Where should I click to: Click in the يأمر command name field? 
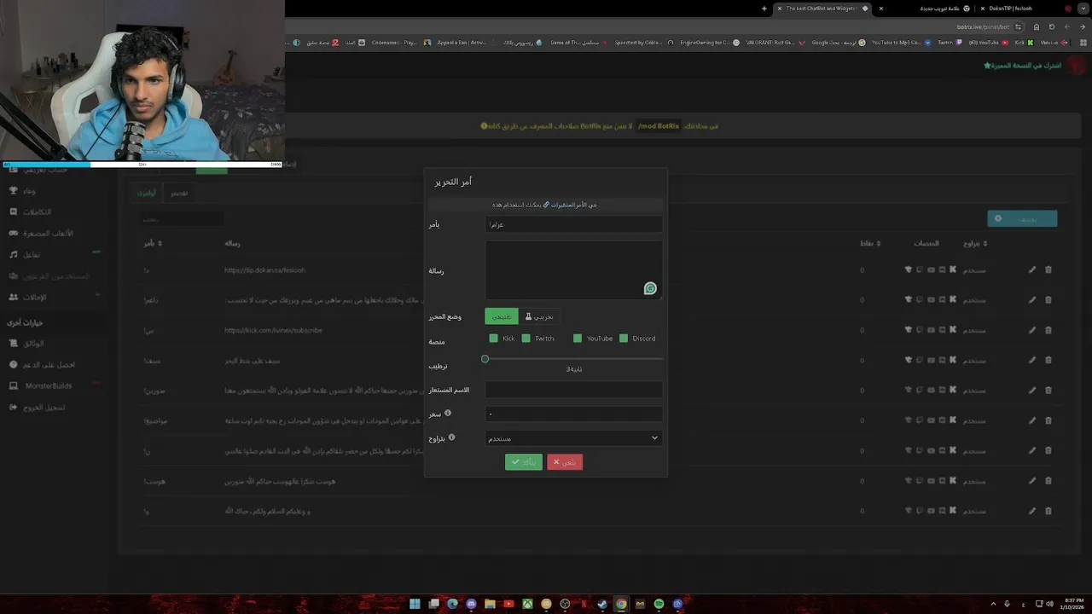tap(573, 224)
